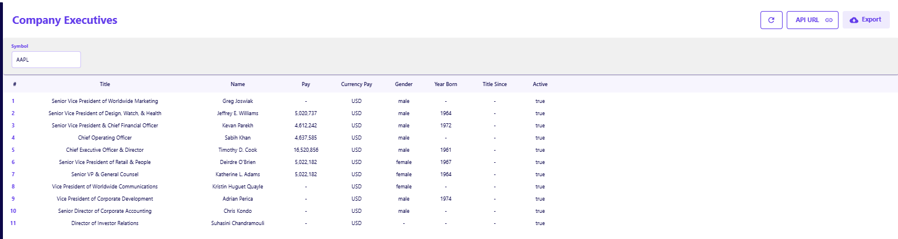Click row number 11 link

(x=13, y=223)
